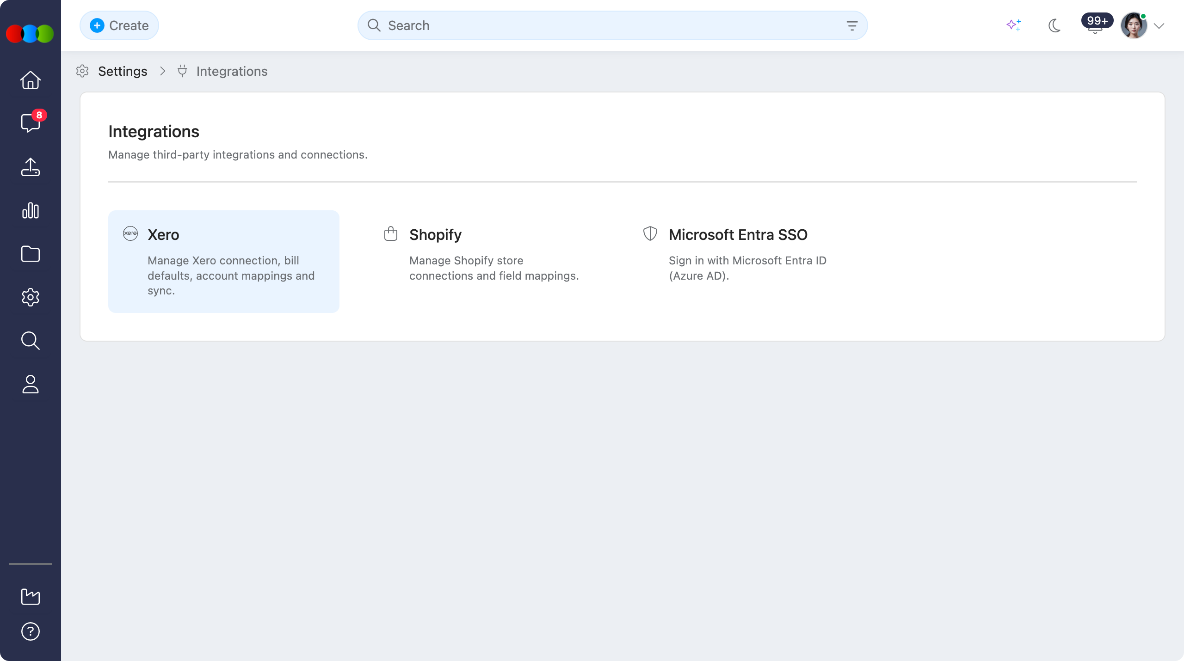Click the Shopify description about field mappings
The width and height of the screenshot is (1184, 661).
494,268
